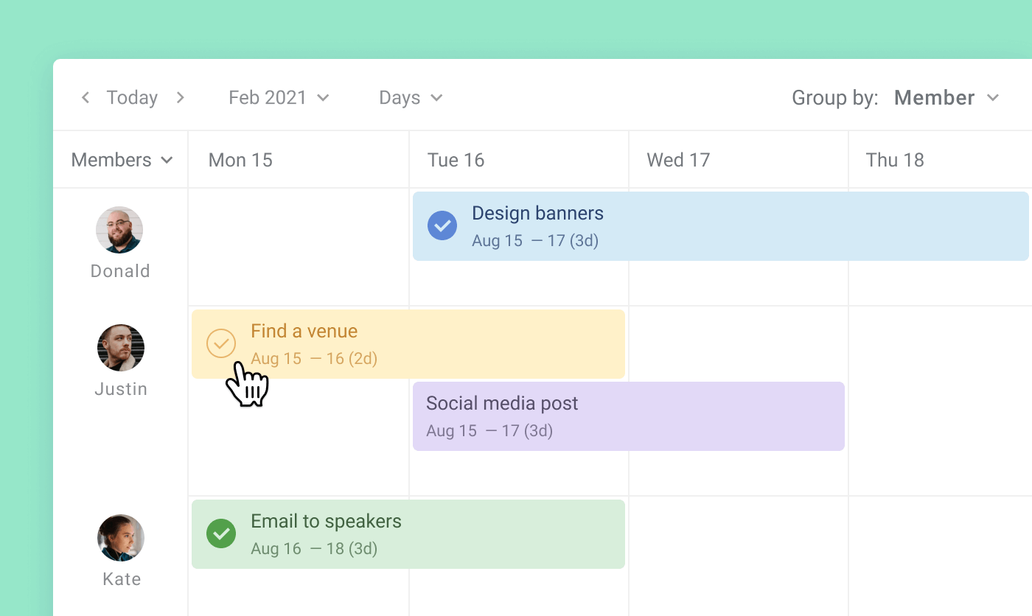The height and width of the screenshot is (616, 1032).
Task: Click Justin's avatar photo
Action: pyautogui.click(x=121, y=348)
